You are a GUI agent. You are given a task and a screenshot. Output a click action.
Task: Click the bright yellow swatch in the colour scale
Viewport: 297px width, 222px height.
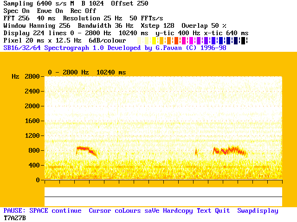tap(154, 41)
